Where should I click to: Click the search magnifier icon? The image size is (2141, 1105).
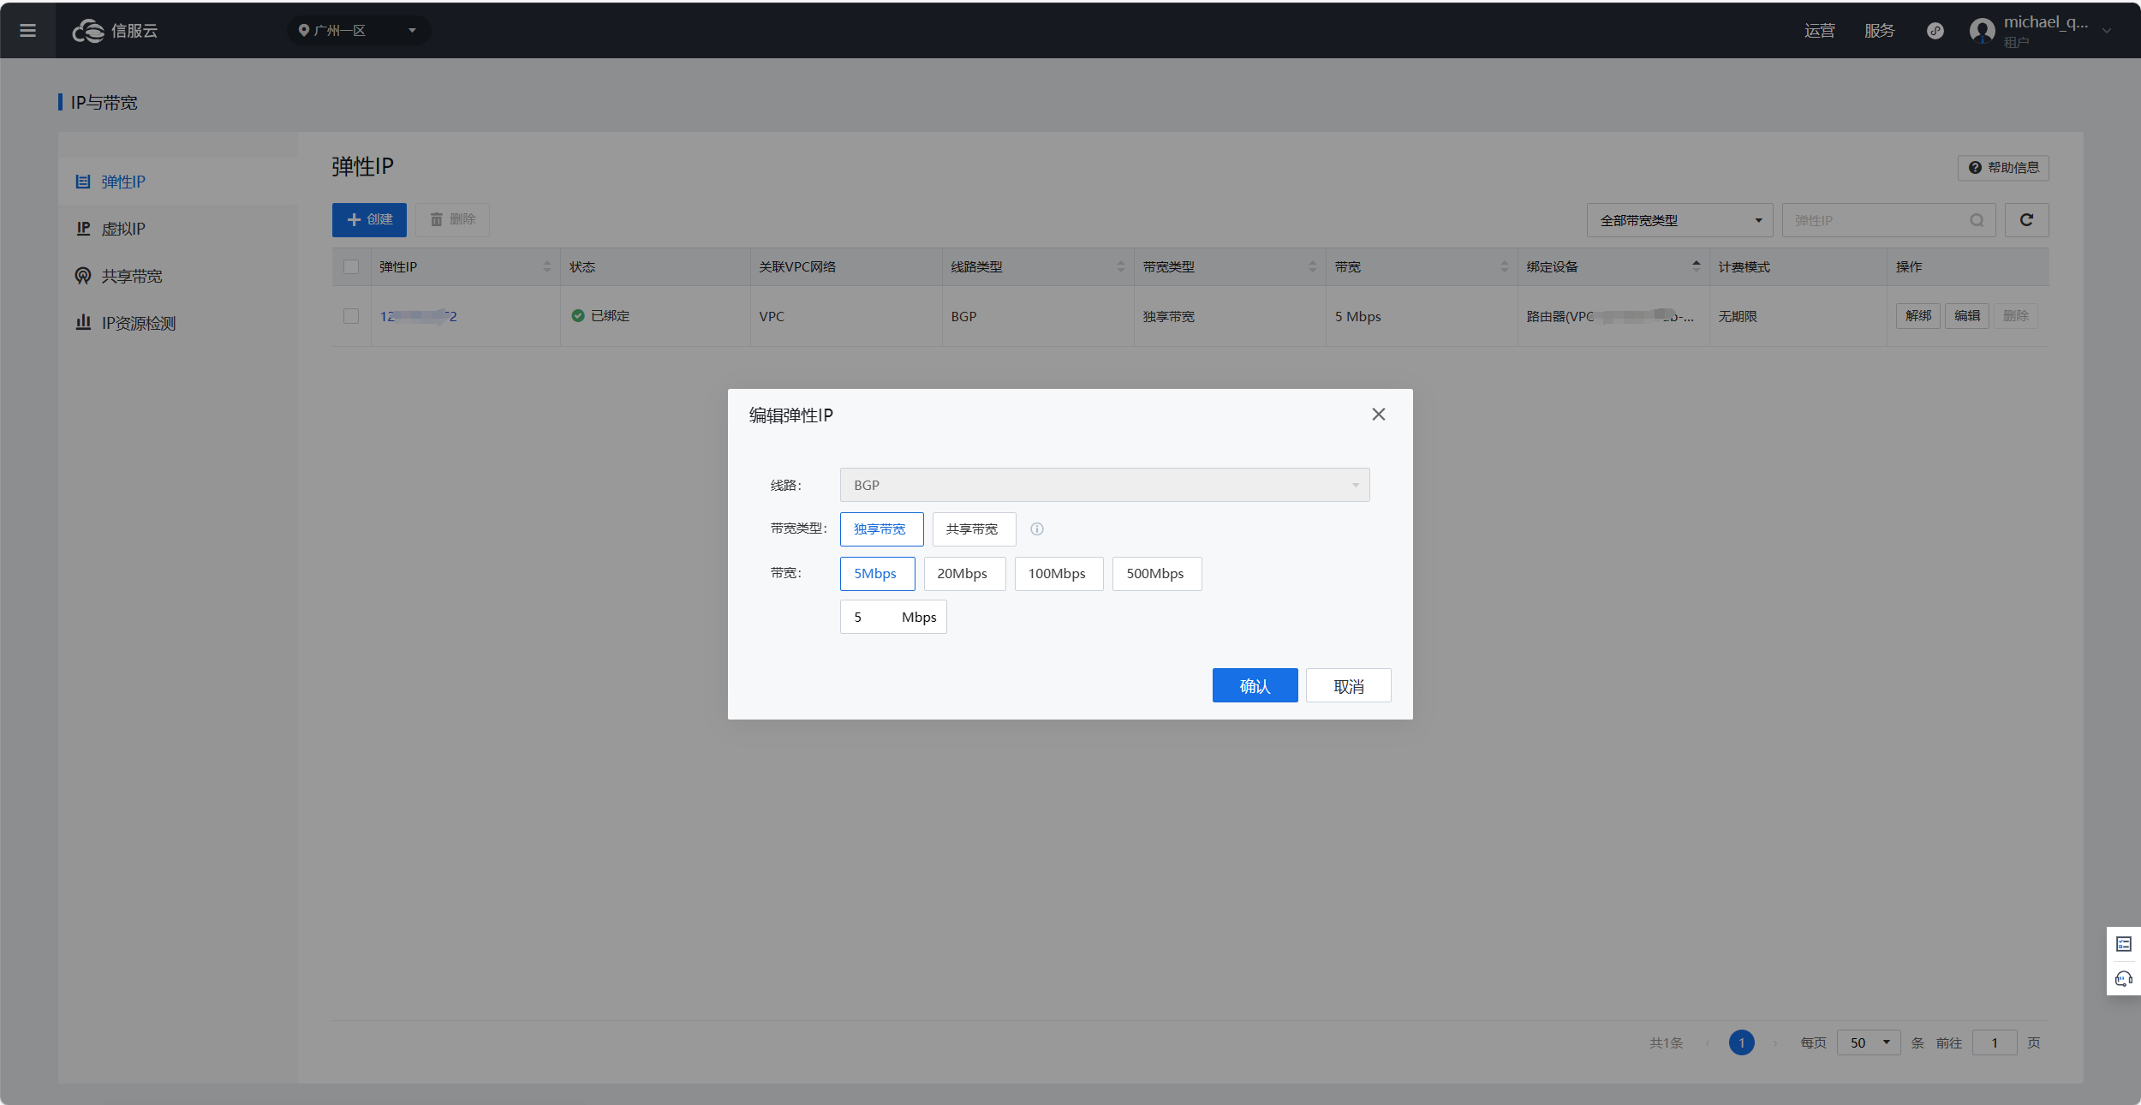tap(1977, 220)
